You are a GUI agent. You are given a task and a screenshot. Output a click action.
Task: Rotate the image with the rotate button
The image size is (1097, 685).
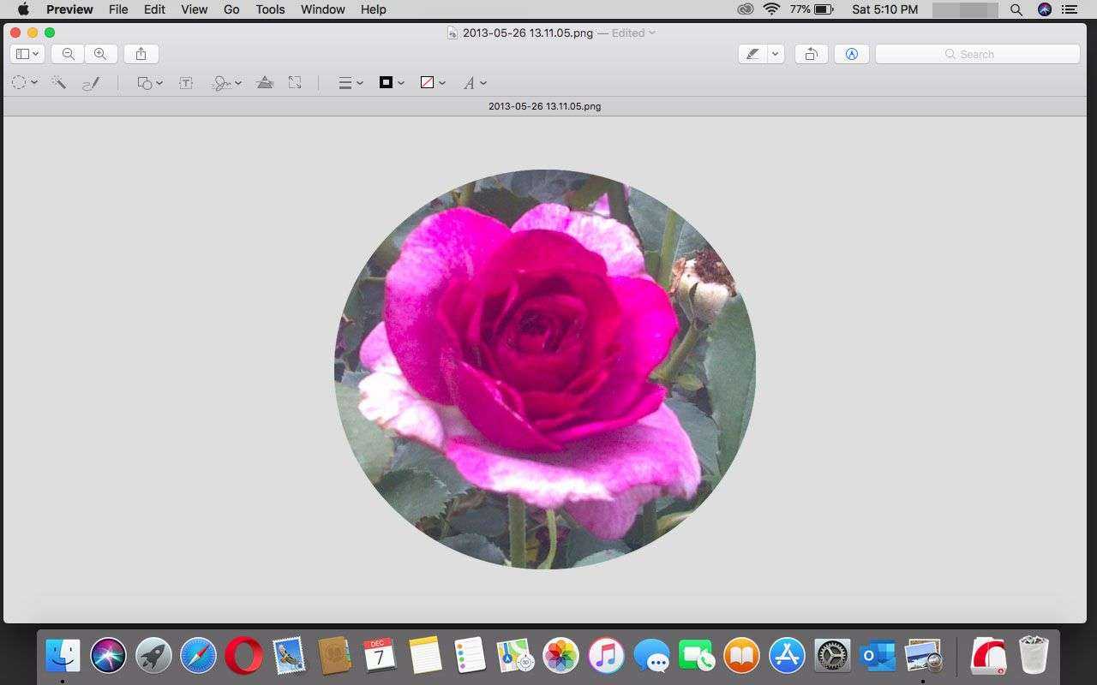pos(810,54)
